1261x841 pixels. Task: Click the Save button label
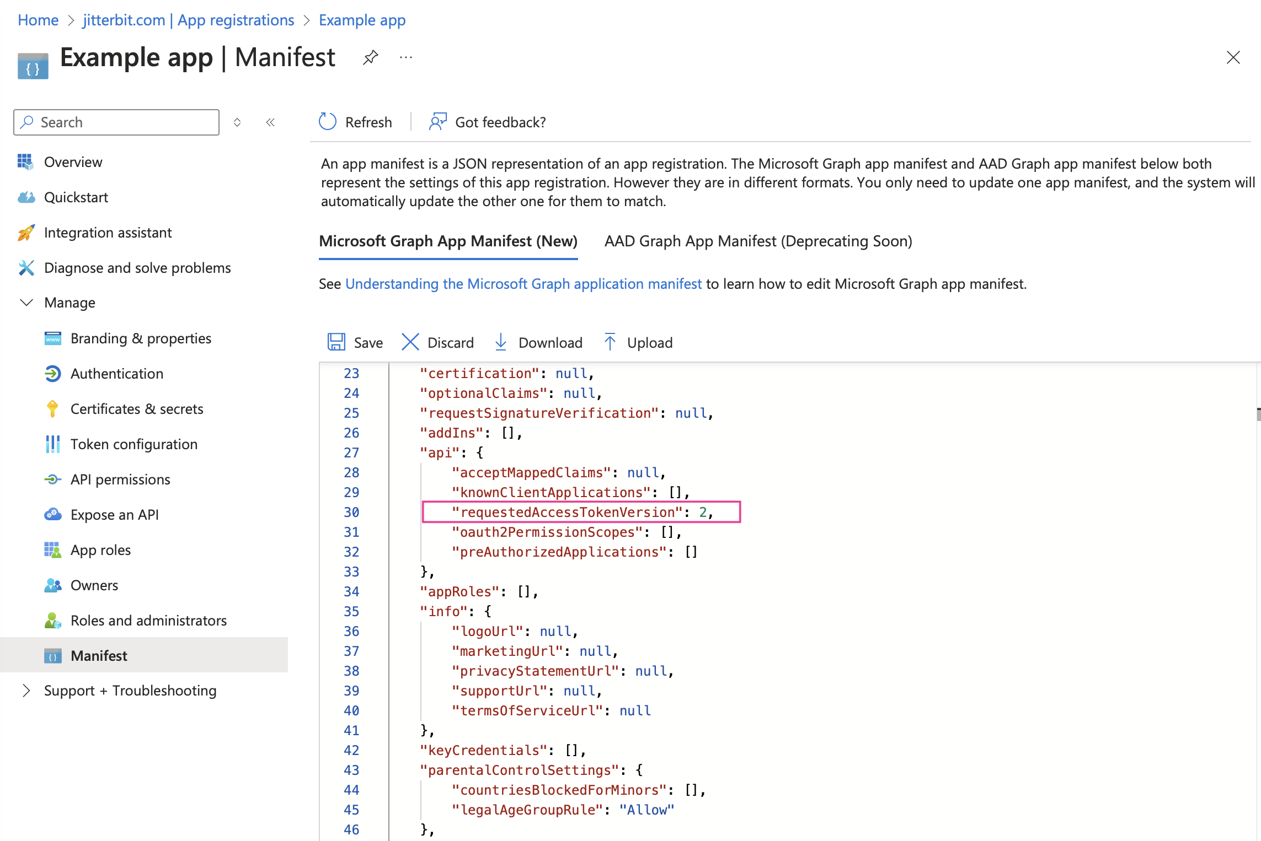tap(368, 343)
